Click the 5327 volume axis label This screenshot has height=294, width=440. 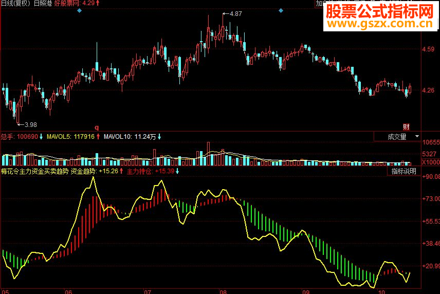(x=429, y=154)
